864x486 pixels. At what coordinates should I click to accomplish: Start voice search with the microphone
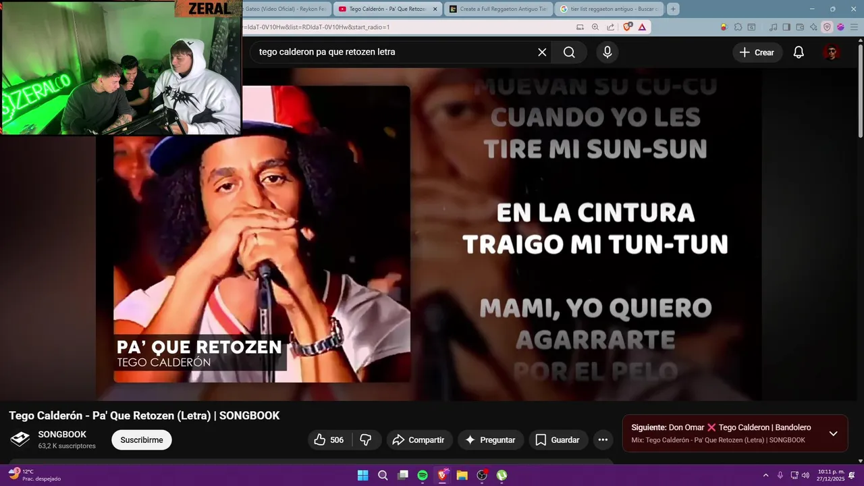click(x=607, y=52)
